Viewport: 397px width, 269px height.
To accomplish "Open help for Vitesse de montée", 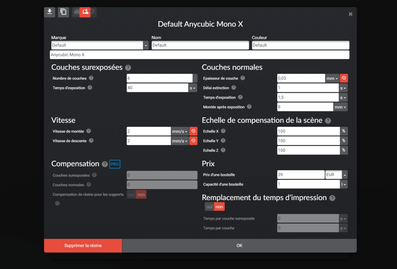I will point(89,131).
